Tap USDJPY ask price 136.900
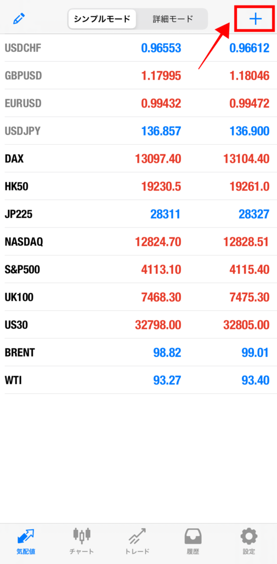This screenshot has height=564, width=277. (249, 131)
